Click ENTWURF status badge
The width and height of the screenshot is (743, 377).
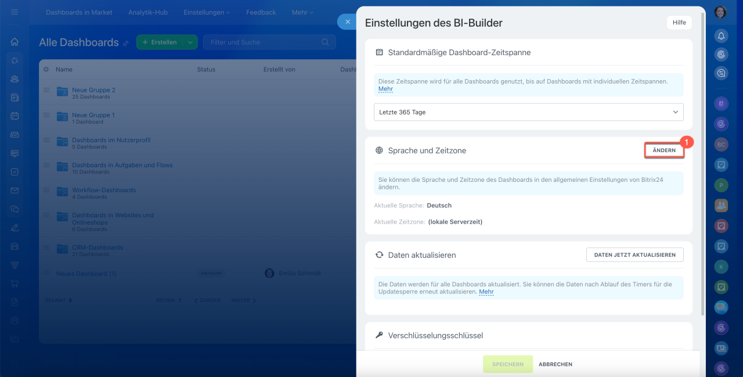coord(210,273)
